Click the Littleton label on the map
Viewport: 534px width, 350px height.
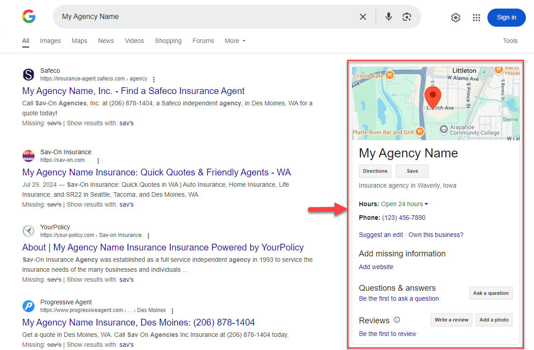point(464,71)
